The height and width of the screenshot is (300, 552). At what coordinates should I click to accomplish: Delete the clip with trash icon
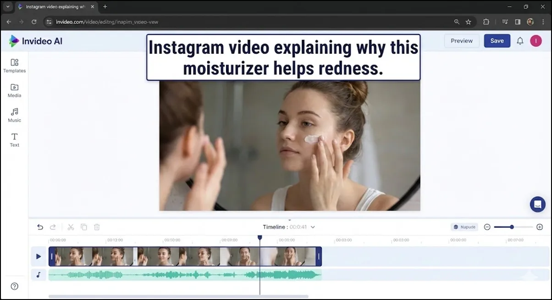(x=96, y=227)
